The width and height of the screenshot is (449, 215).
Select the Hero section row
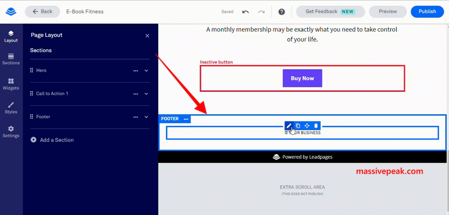coord(90,71)
